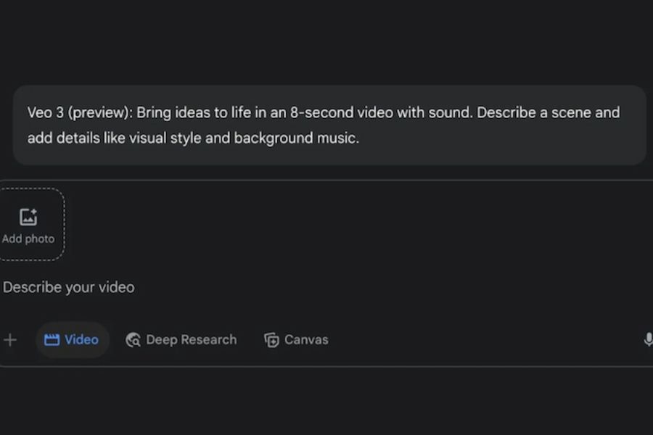Enable Deep Research mode

[181, 340]
